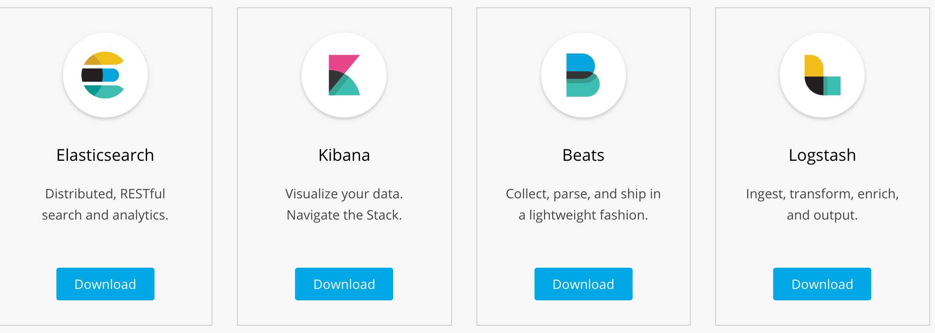
Task: Select the white circle around Kibana logo
Action: (x=344, y=75)
